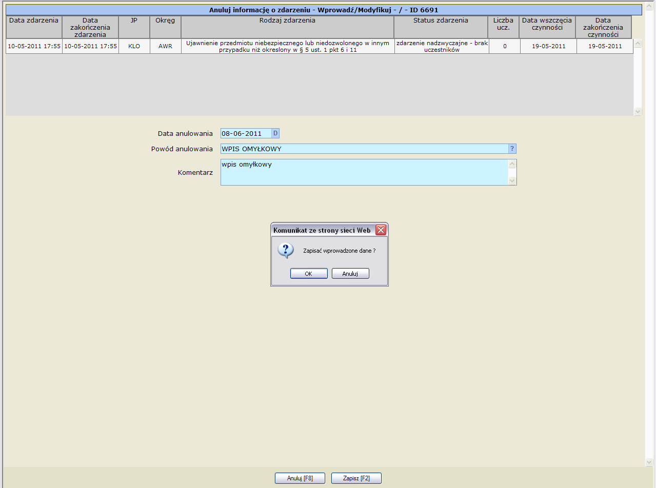This screenshot has width=656, height=488.
Task: Click the Okręg column header
Action: point(165,27)
